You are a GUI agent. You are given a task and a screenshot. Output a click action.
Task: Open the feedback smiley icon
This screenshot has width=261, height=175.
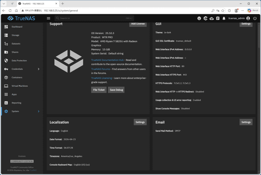(x=199, y=18)
